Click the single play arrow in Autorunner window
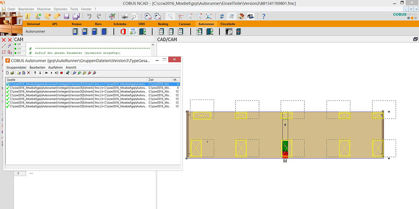The image size is (419, 209). 51,73
